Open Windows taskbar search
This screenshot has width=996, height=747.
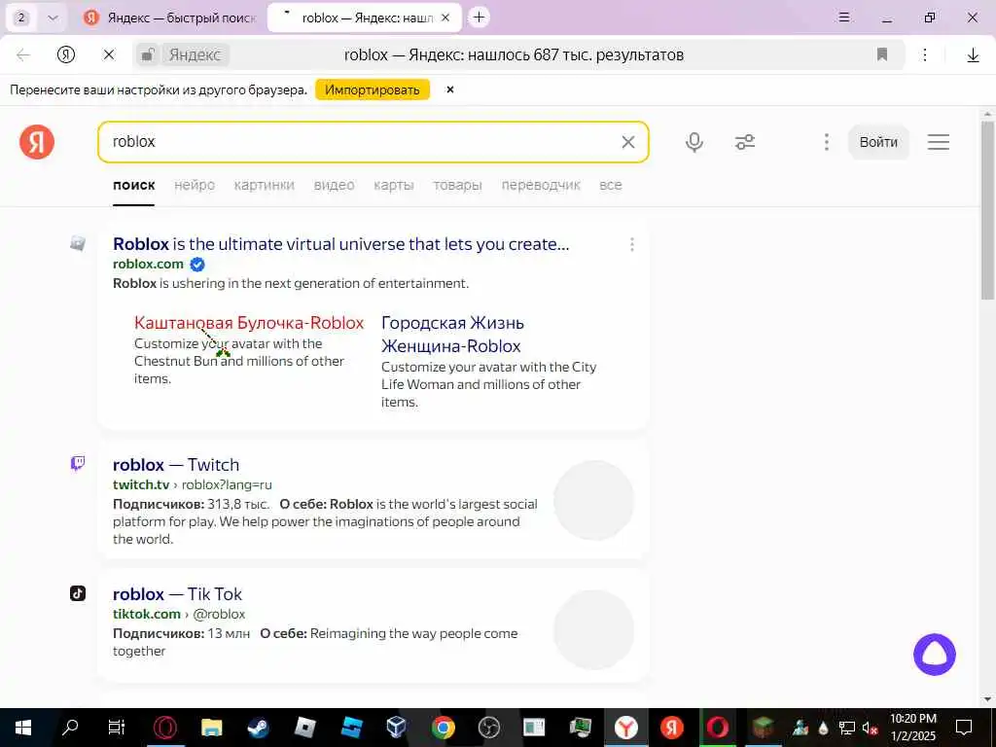point(70,728)
